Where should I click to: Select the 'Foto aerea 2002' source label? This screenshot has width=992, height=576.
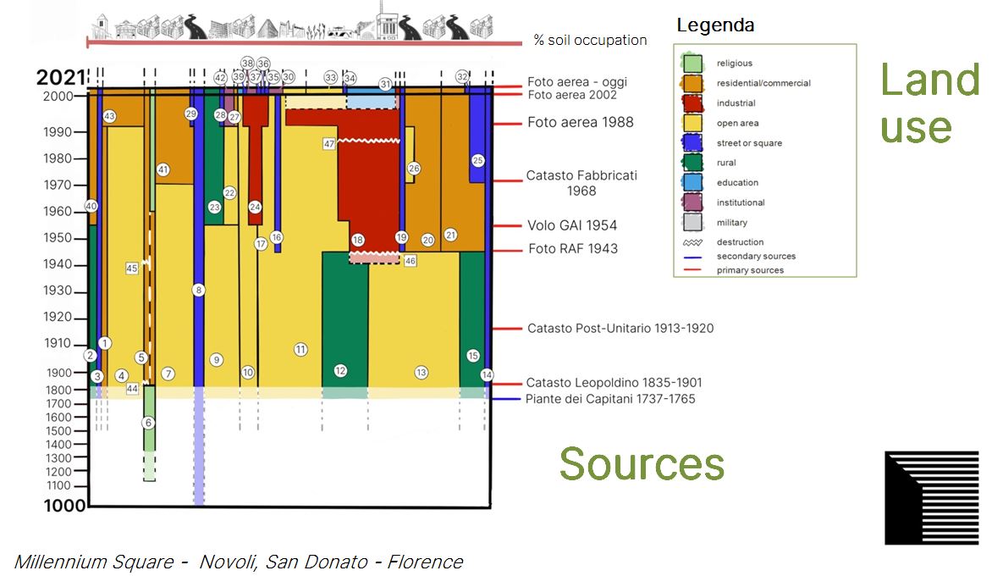[572, 95]
